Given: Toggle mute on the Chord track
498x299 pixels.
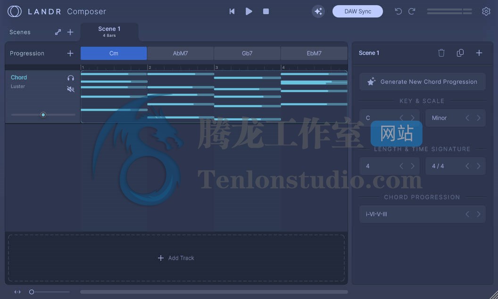Looking at the screenshot, I should point(71,89).
